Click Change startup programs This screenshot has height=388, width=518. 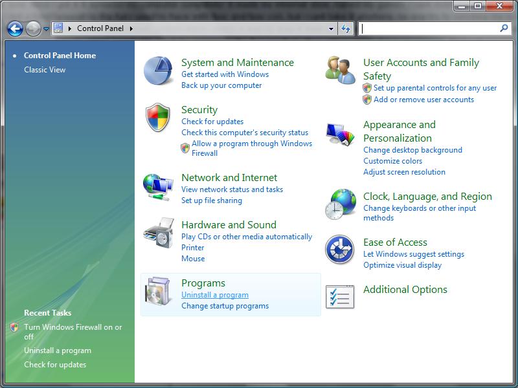tap(225, 306)
